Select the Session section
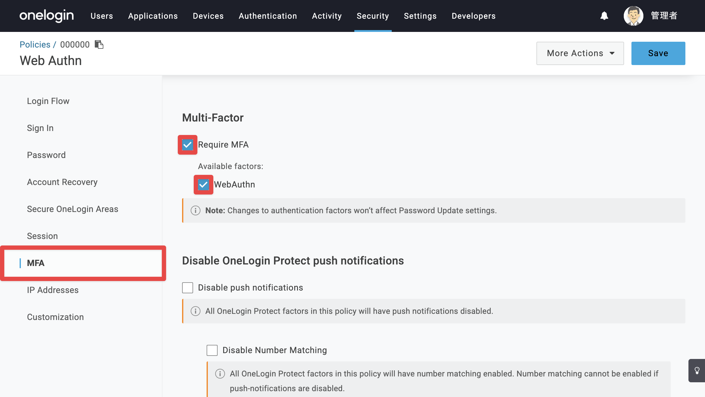Screen dimensions: 705x397 (x=42, y=236)
